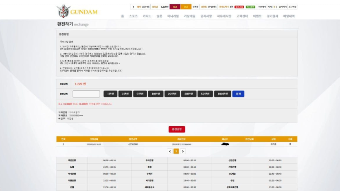Click the dark red deposit button in top bar
Screen dimensions: 340x191
click(x=175, y=7)
